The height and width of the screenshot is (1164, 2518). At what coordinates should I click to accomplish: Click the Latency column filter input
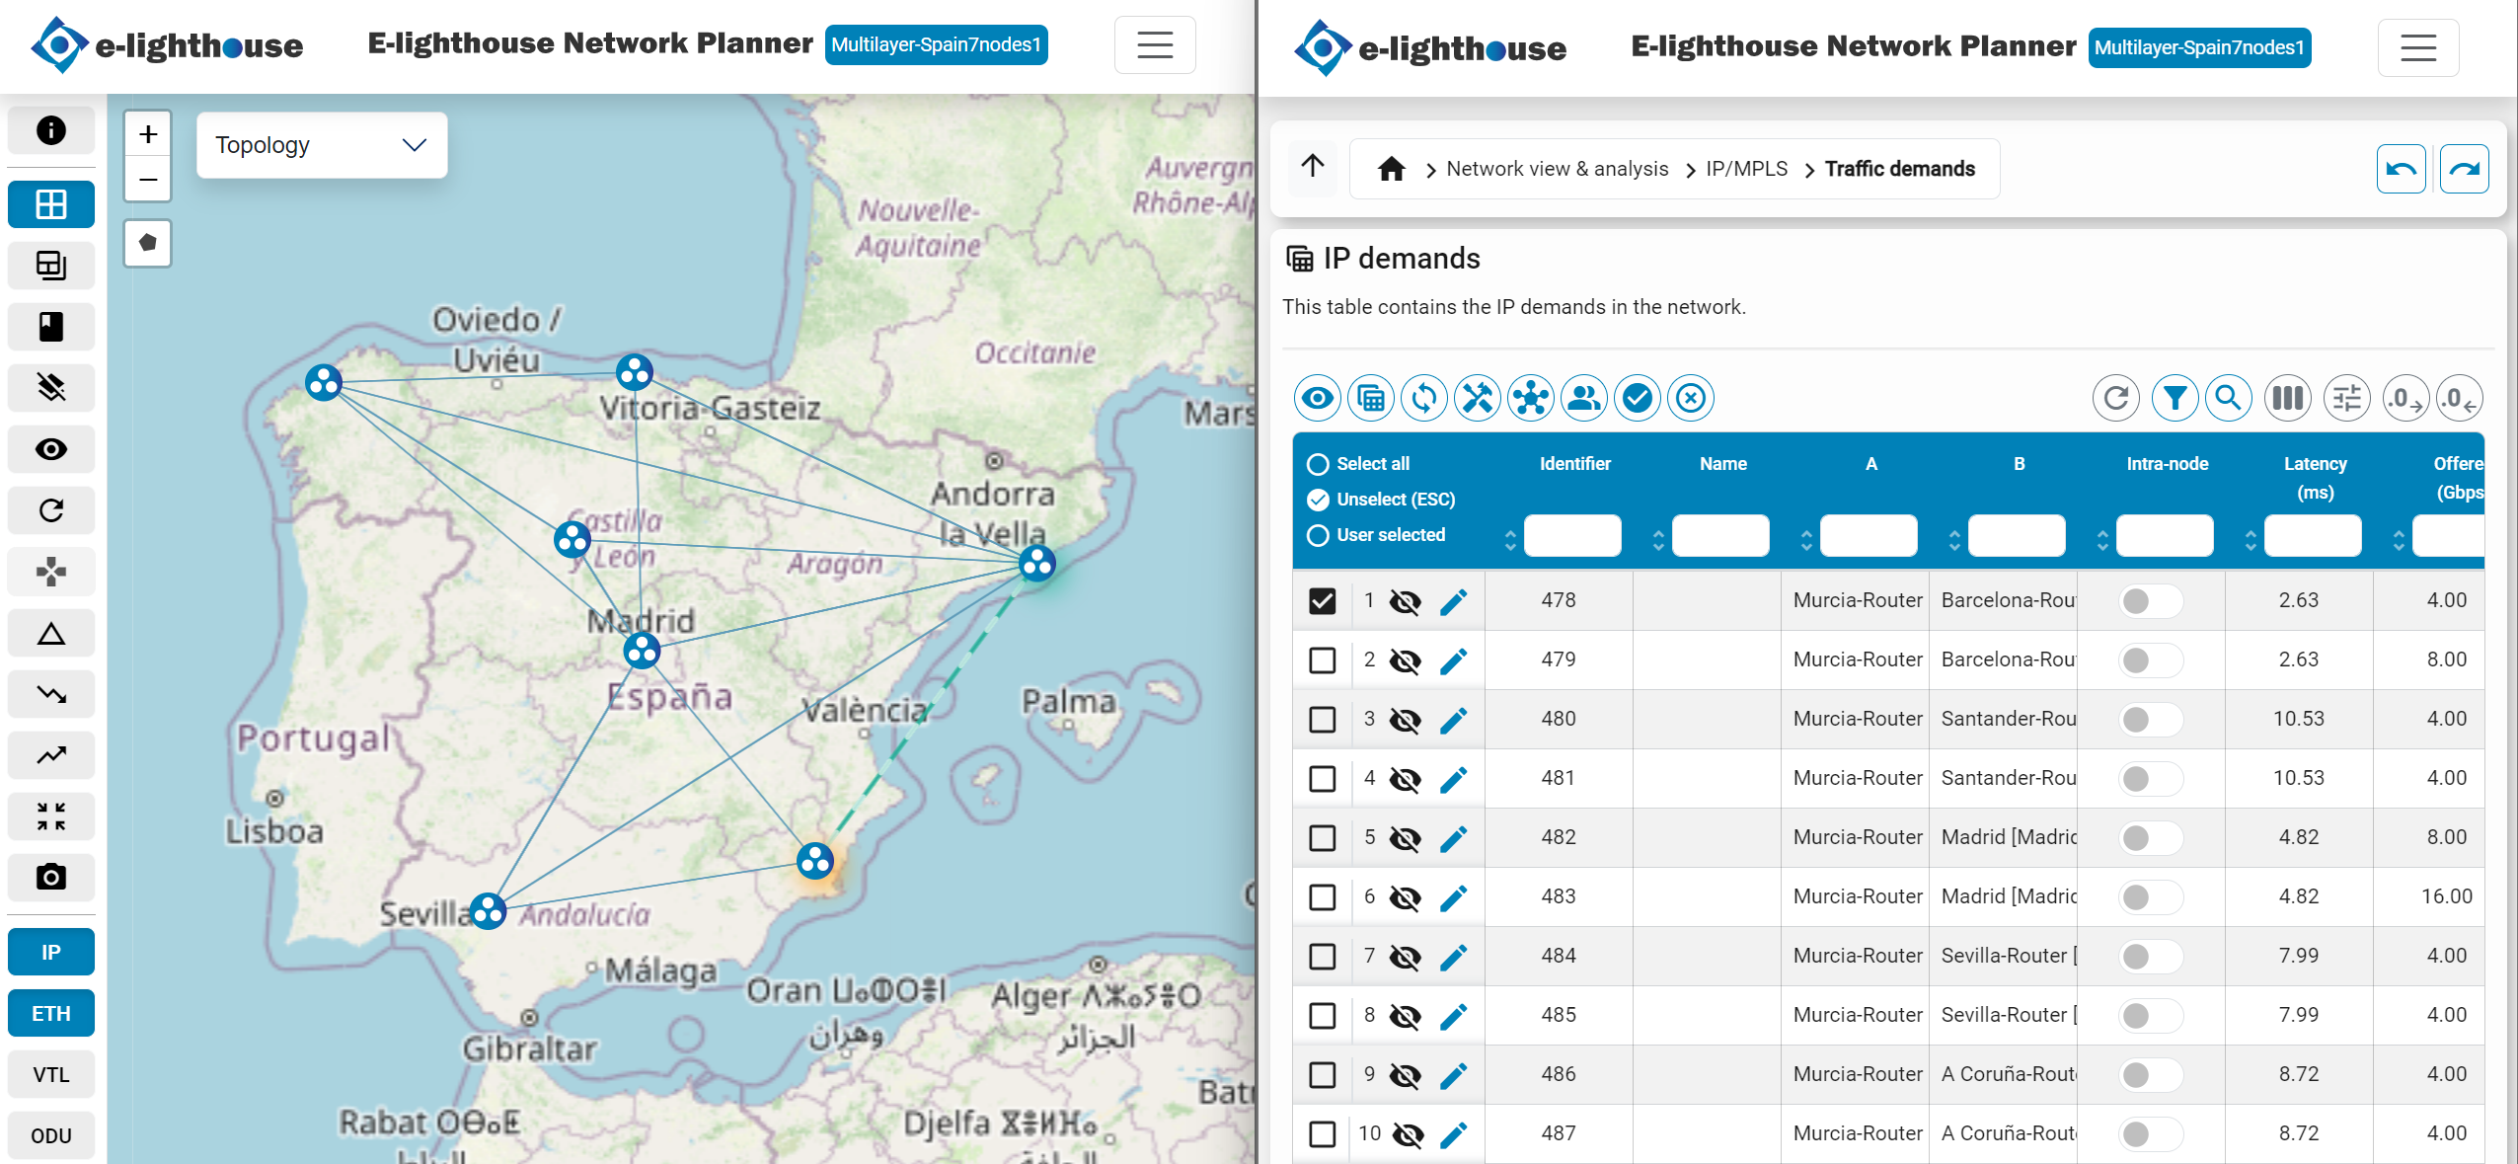pos(2312,536)
